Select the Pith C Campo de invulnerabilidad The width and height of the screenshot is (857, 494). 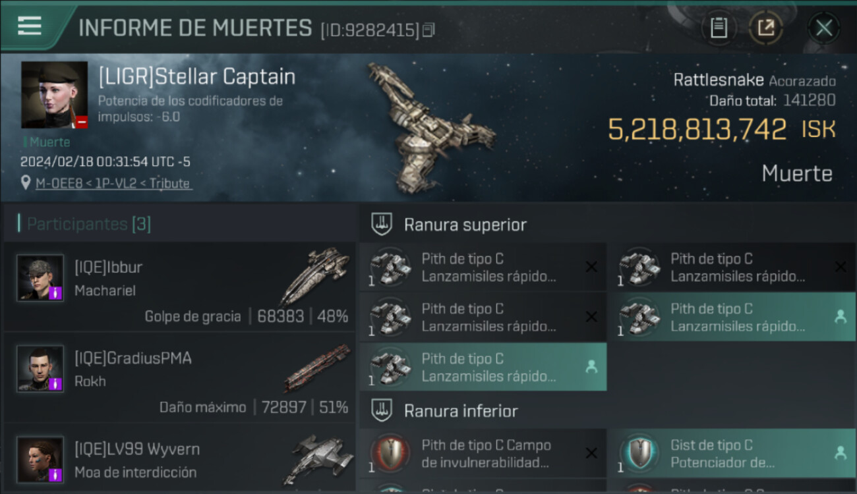coord(483,453)
